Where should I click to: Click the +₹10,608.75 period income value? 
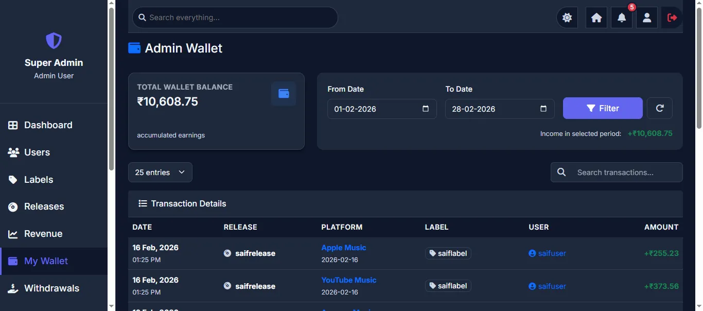click(650, 133)
